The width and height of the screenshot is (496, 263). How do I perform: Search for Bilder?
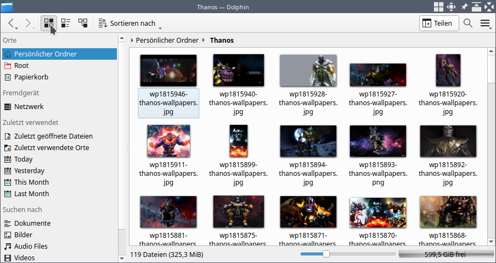[x=59, y=235]
